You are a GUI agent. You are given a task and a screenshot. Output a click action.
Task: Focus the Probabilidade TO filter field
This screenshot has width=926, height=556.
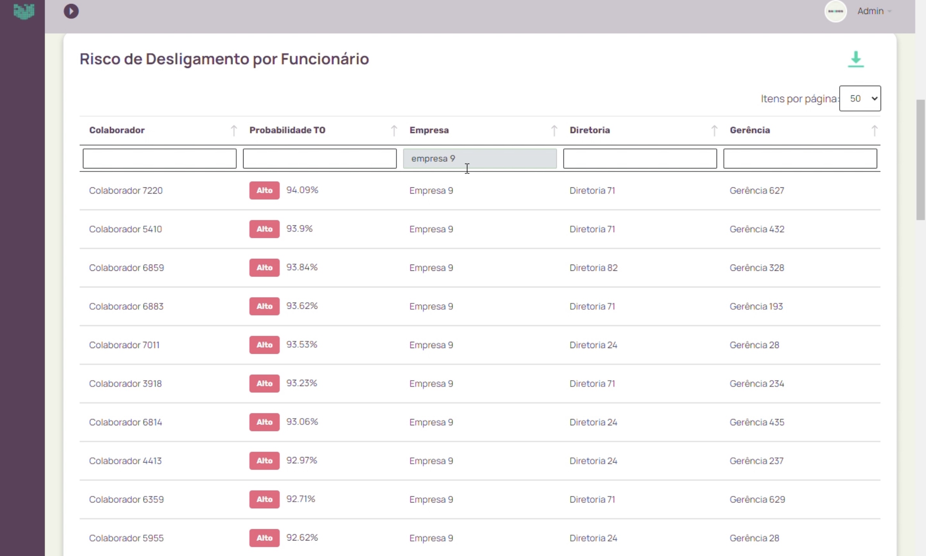pos(320,158)
